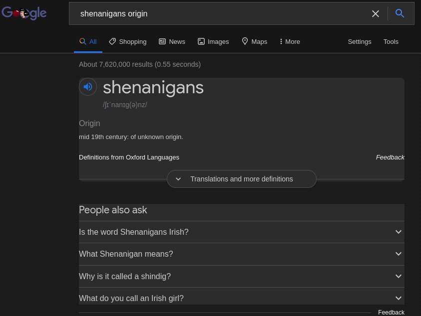Image resolution: width=421 pixels, height=316 pixels.
Task: Click the dictionary card Feedback link
Action: point(390,158)
